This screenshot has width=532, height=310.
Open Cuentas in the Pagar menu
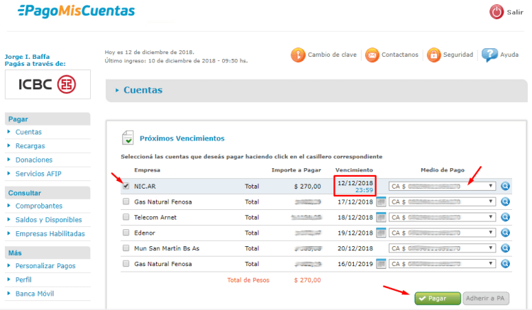(x=28, y=132)
